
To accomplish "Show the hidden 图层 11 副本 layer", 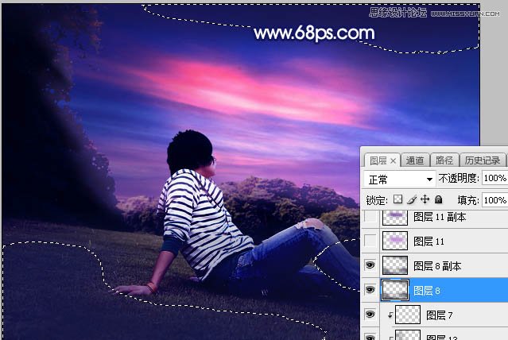I will pos(370,217).
